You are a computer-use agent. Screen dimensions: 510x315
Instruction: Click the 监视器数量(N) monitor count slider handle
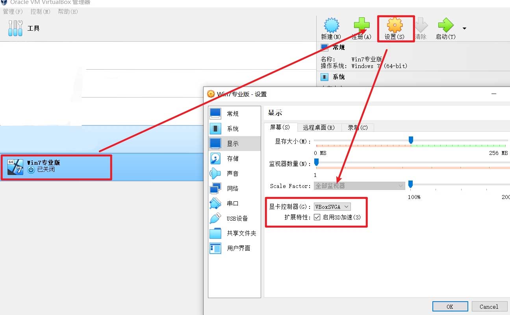(x=316, y=162)
